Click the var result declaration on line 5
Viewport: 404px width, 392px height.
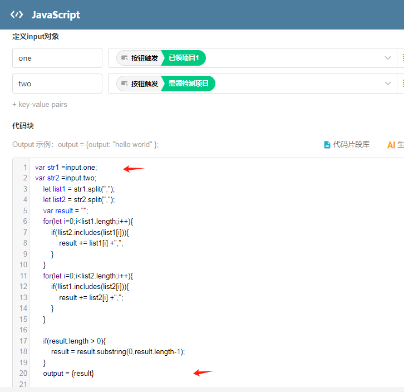coord(66,210)
